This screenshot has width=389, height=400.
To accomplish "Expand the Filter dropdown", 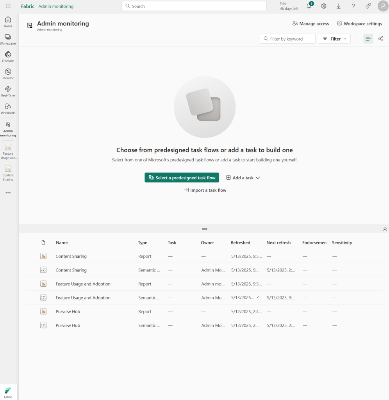I will pyautogui.click(x=334, y=39).
